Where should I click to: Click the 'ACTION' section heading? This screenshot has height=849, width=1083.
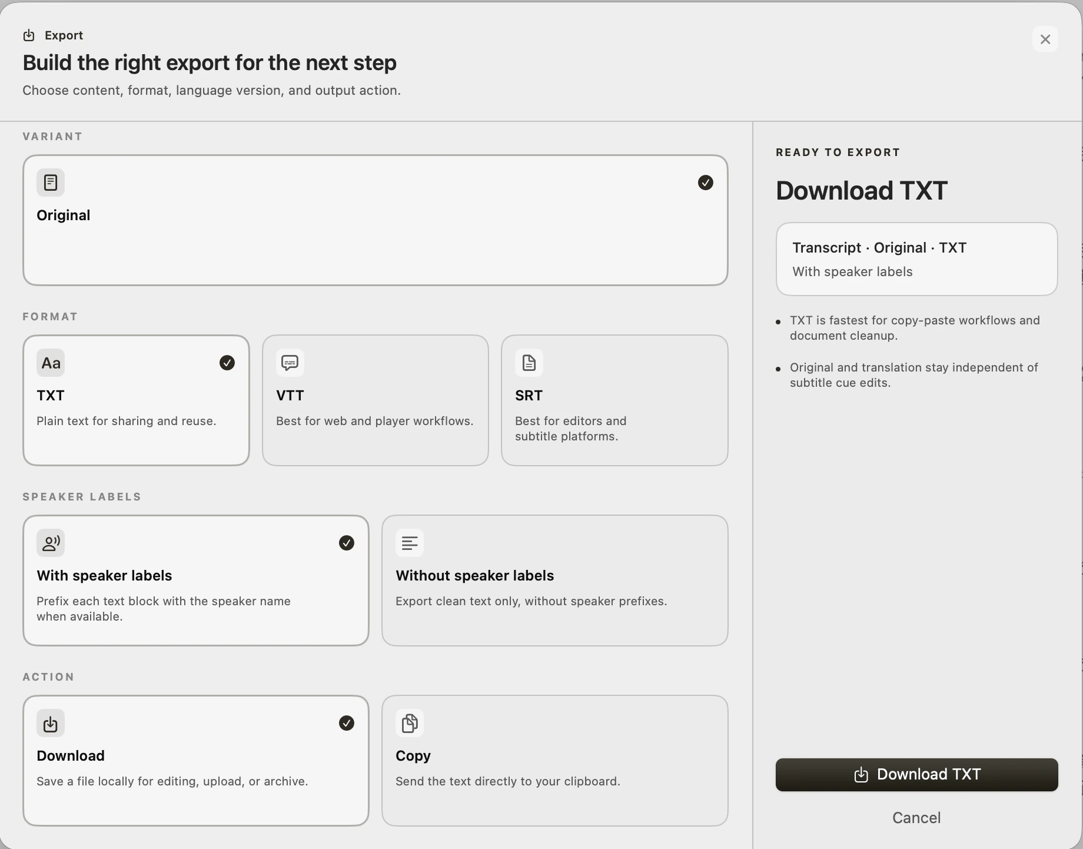pyautogui.click(x=48, y=677)
